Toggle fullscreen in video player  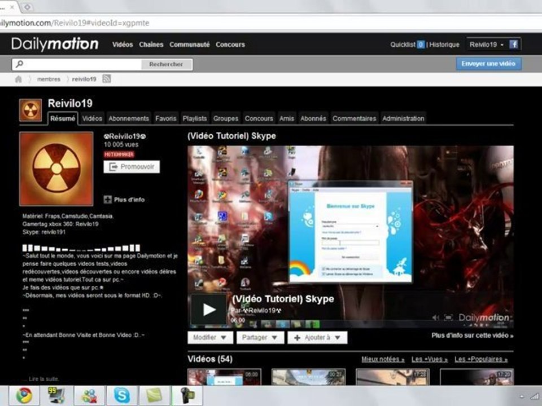click(x=448, y=317)
